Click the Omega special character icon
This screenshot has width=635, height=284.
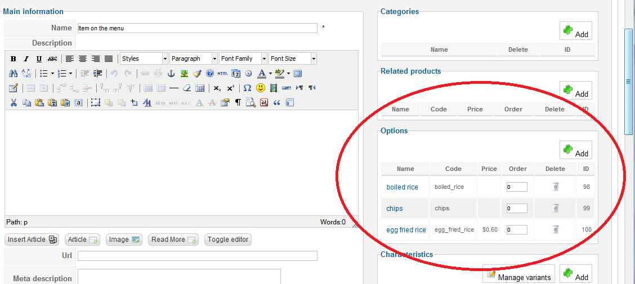(247, 88)
